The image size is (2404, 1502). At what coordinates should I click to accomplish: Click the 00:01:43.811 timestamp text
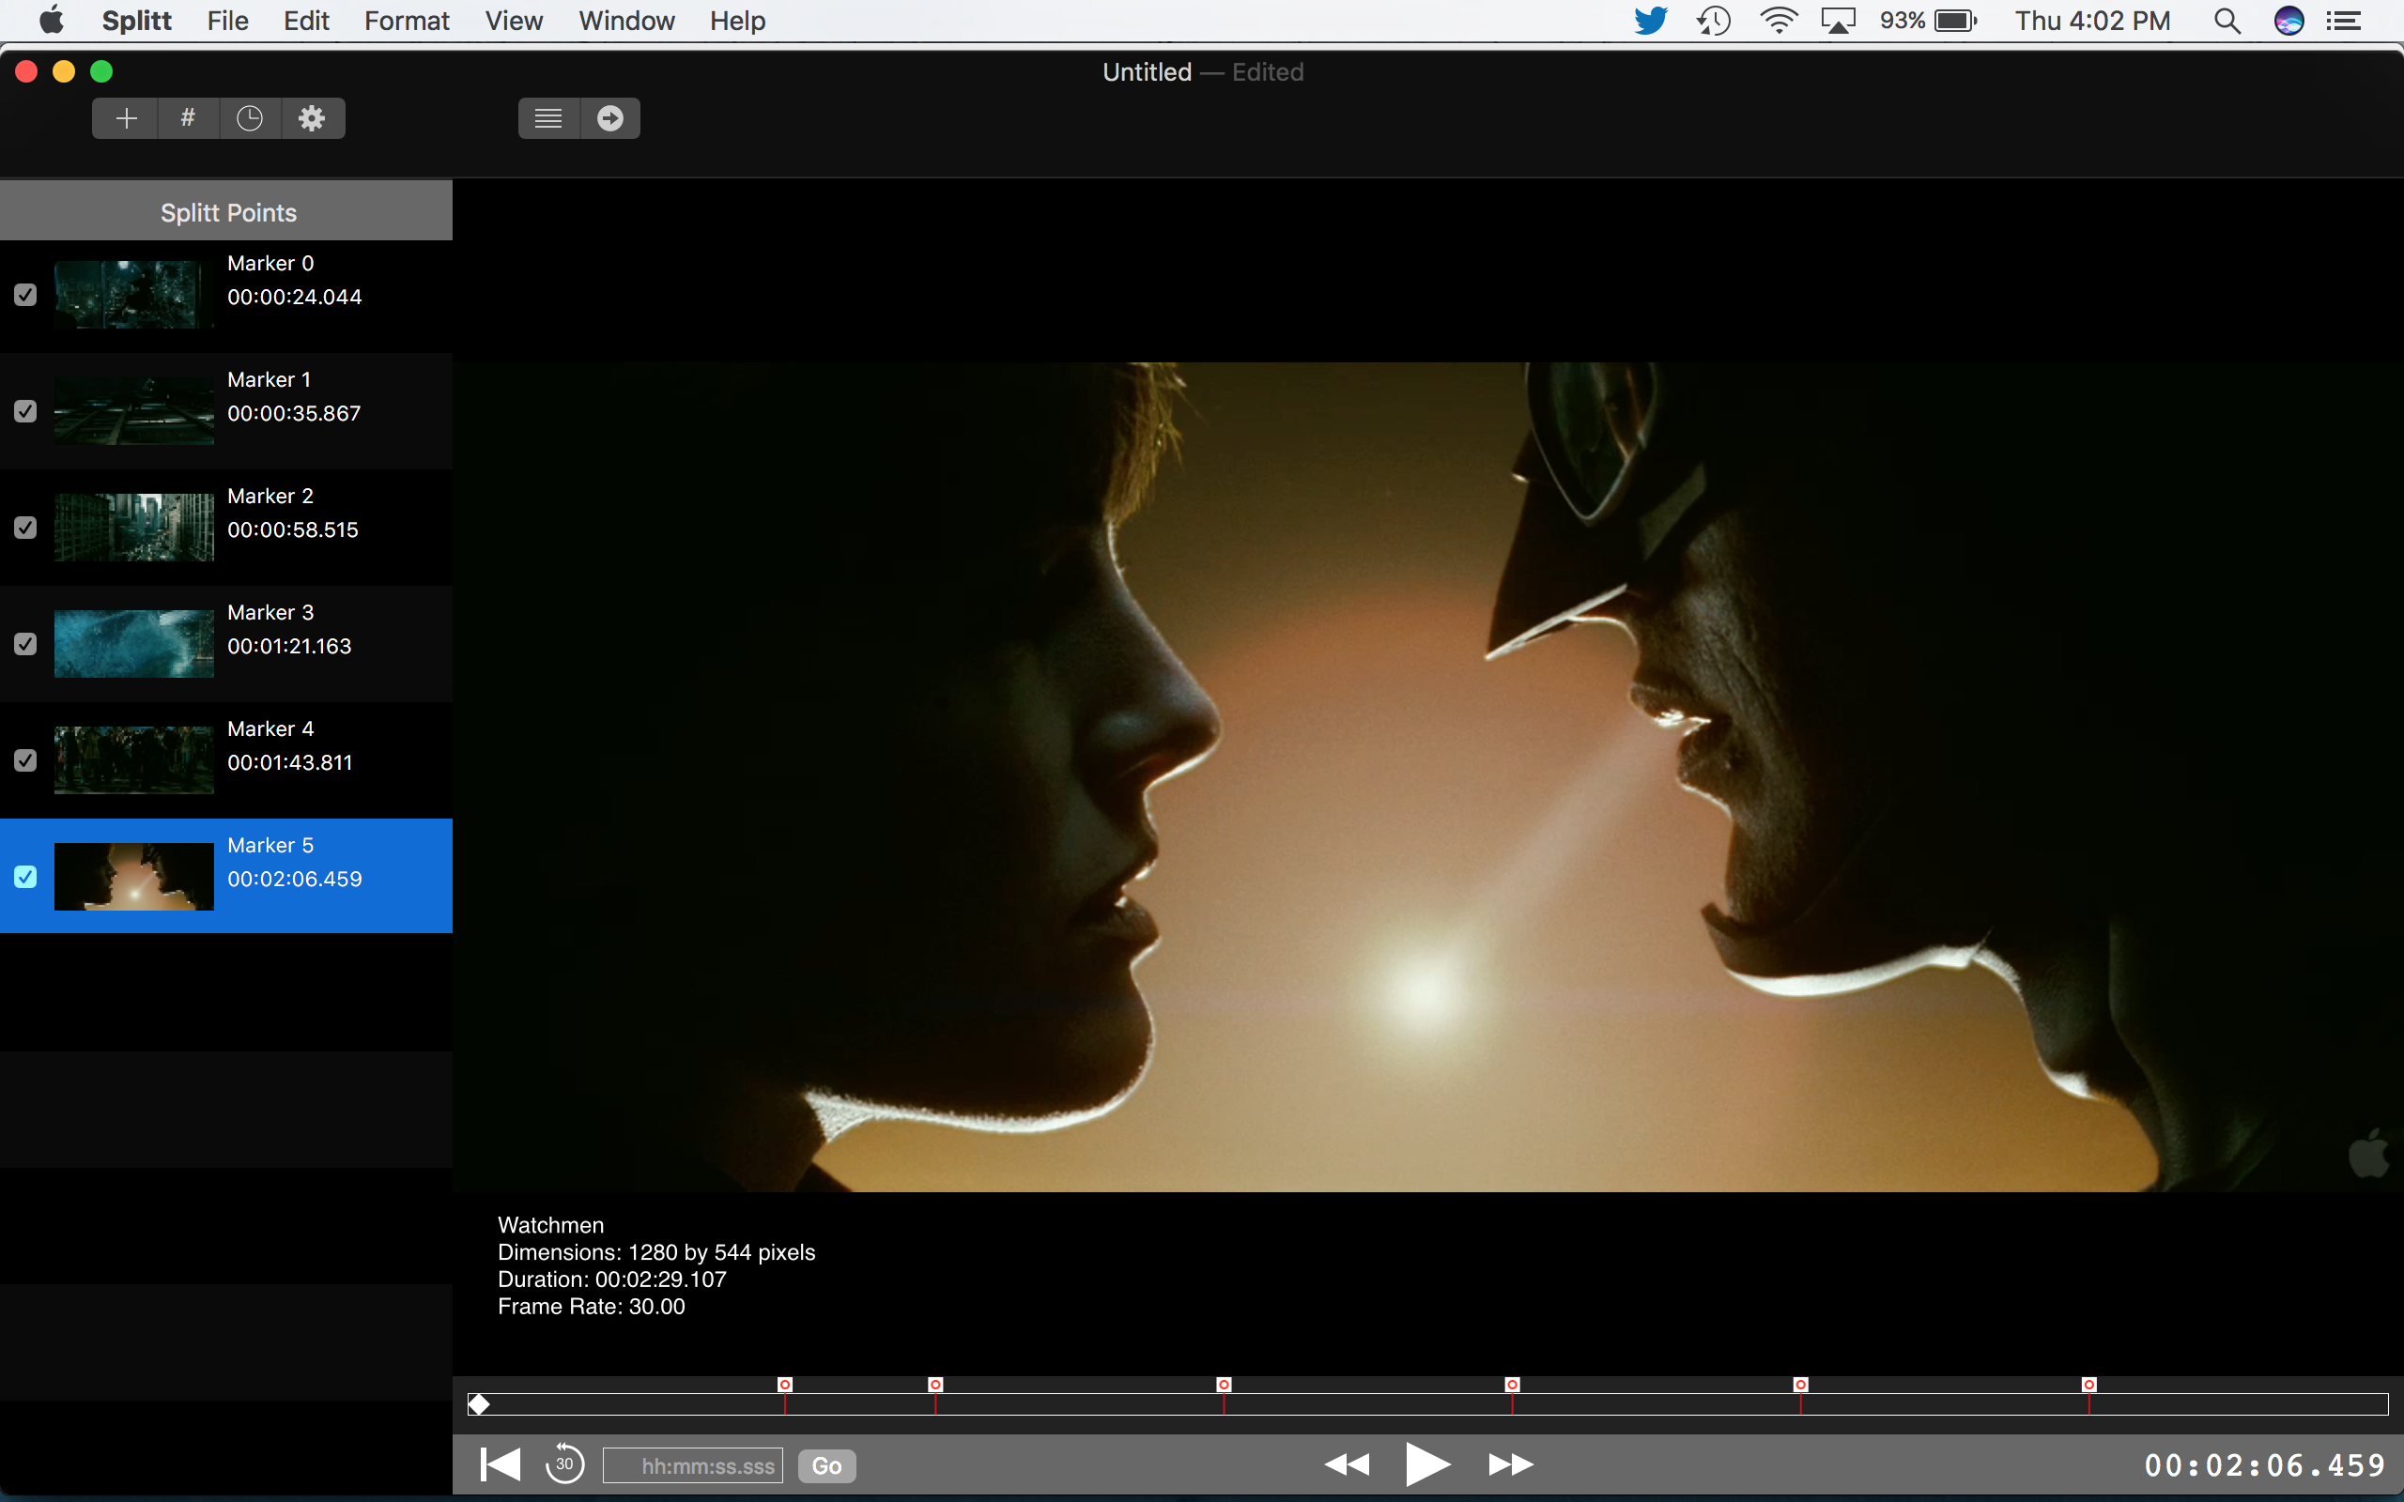click(x=290, y=763)
